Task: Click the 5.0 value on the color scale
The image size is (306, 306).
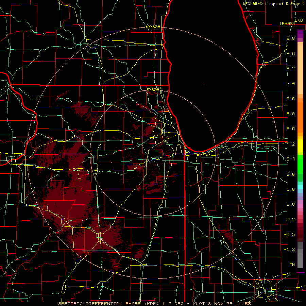Action: click(291, 129)
